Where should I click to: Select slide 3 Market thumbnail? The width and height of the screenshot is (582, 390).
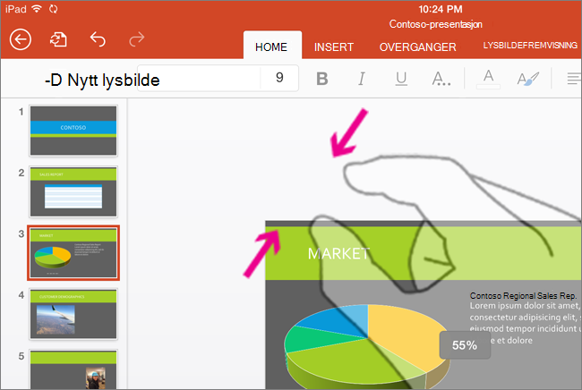coord(73,253)
